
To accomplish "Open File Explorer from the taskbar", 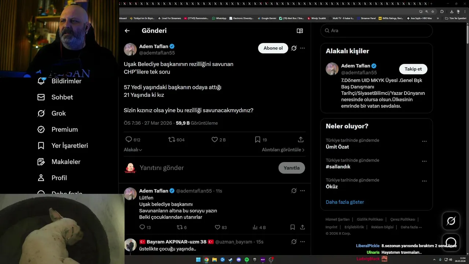I will 214,260.
